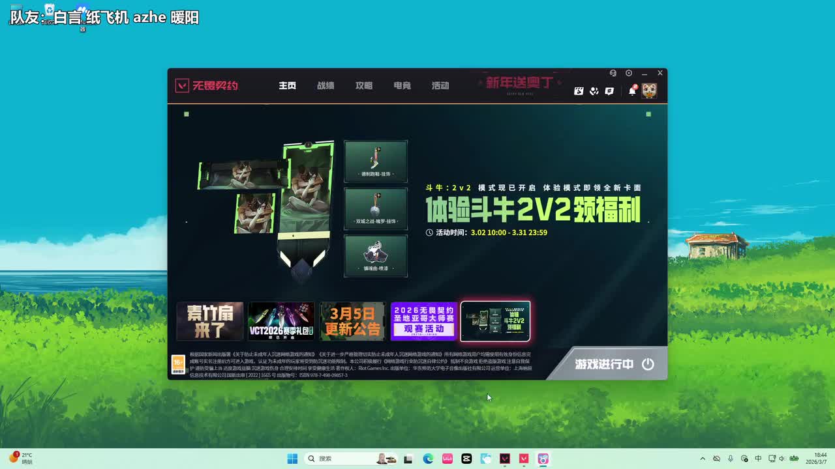Click the 速制跑鞋-挂饰 reward card

(376, 162)
